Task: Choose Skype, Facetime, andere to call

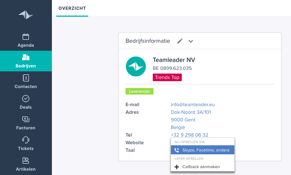Action: [x=203, y=150]
